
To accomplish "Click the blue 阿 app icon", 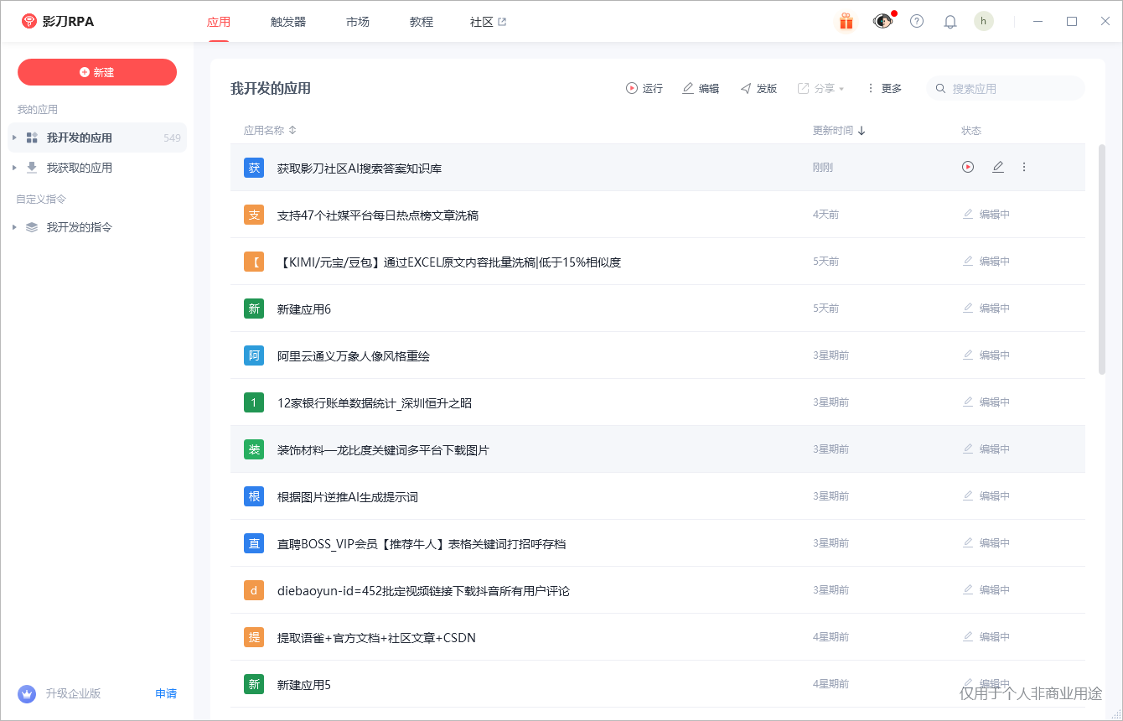I will point(254,355).
